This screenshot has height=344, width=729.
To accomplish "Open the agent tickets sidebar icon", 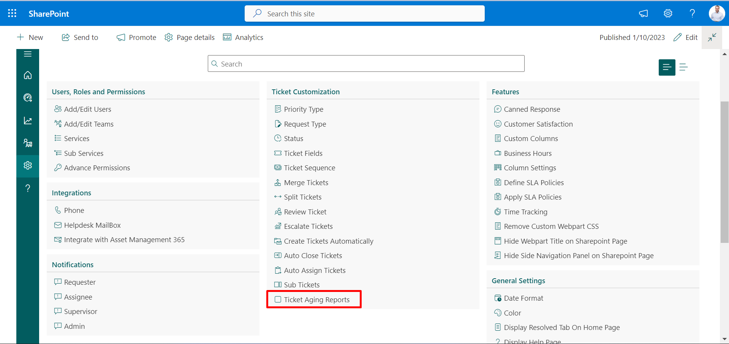I will 28,143.
